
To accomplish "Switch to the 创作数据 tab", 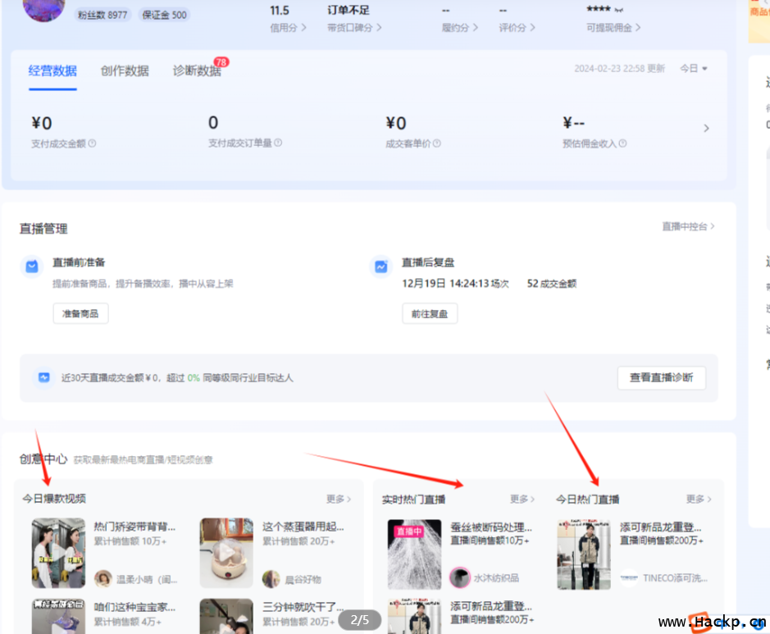I will tap(125, 71).
